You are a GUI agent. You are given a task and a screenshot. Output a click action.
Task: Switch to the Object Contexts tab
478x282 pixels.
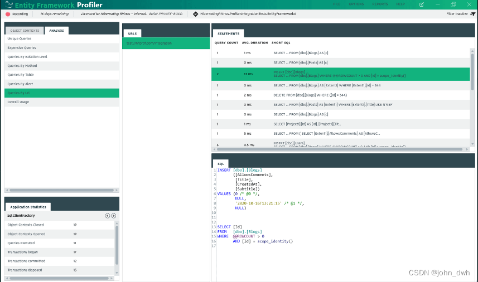tap(23, 31)
